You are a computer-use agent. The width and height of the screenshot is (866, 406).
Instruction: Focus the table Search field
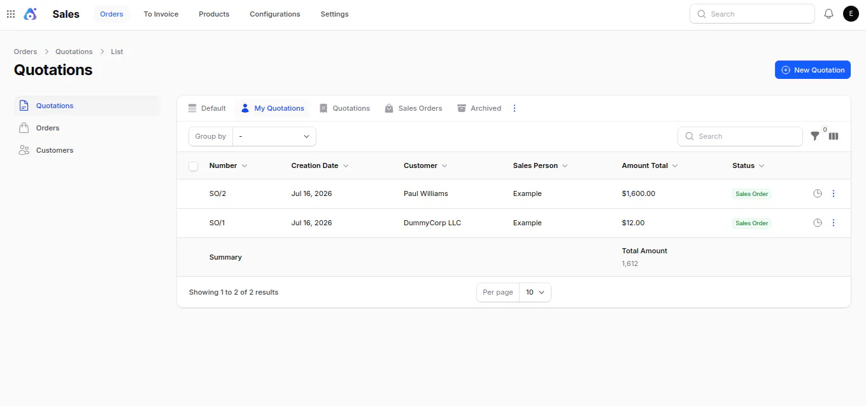[x=740, y=136]
